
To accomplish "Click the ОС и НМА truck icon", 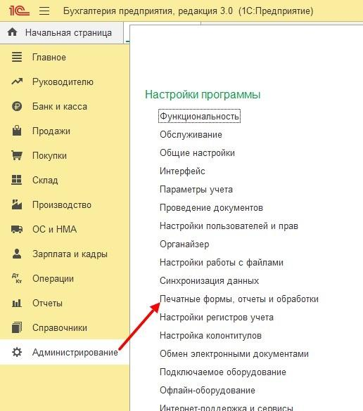I will (17, 229).
